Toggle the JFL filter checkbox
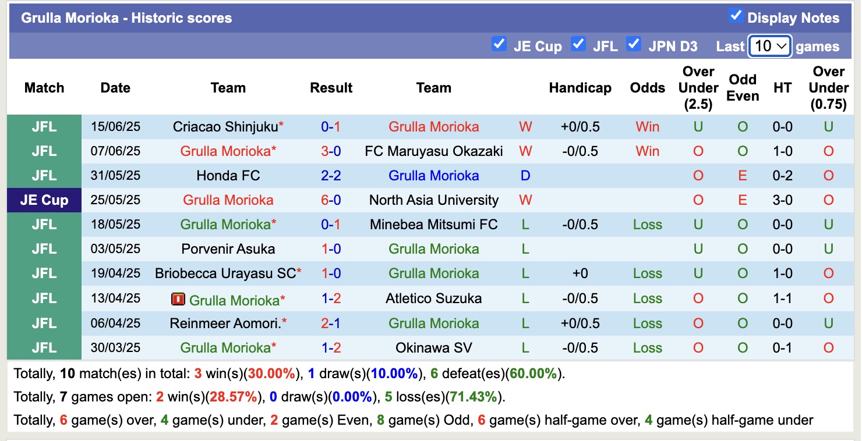This screenshot has height=441, width=862. pyautogui.click(x=578, y=44)
